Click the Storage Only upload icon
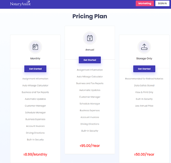Image resolution: width=171 pixels, height=163 pixels. [x=144, y=47]
